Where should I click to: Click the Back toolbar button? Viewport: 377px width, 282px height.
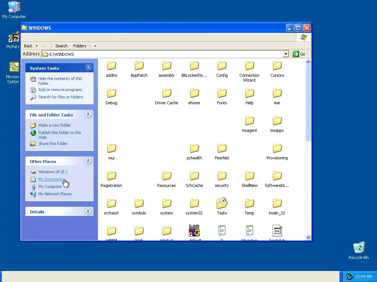pos(28,46)
